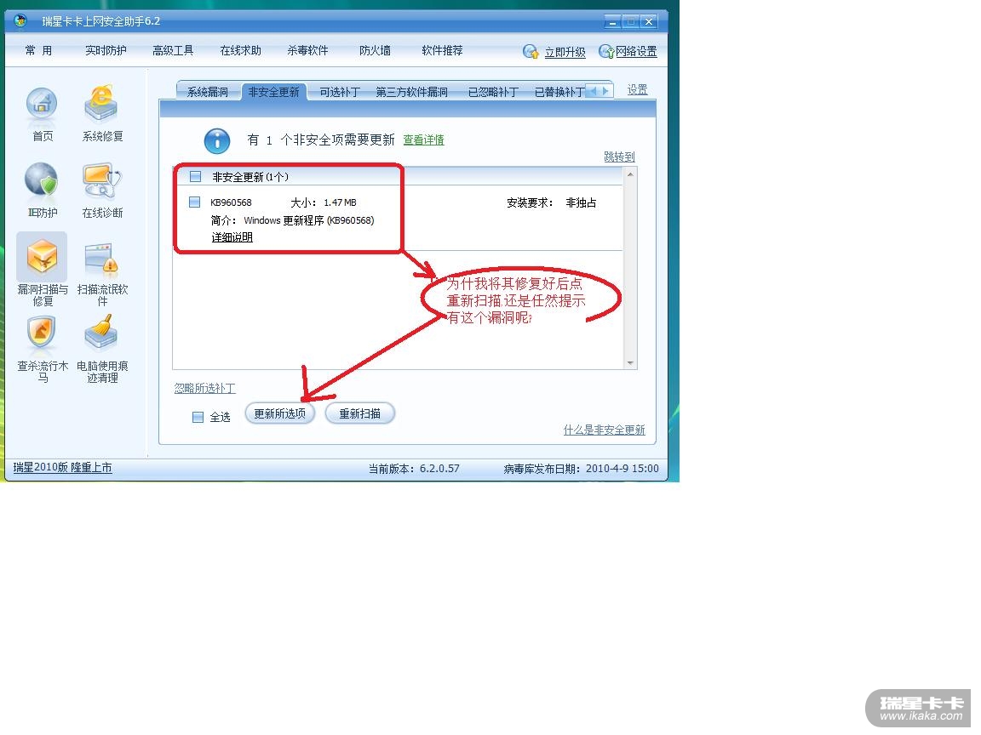Check the KB960568 update checkbox
Viewport: 981px width, 735px height.
click(194, 202)
